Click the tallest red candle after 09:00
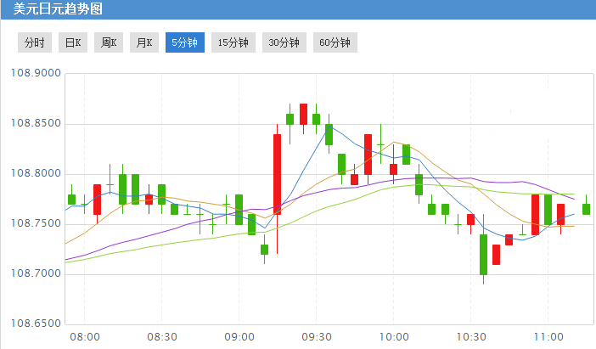 tap(277, 174)
